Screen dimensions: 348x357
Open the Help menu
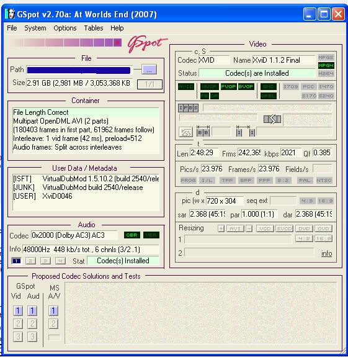(x=117, y=28)
